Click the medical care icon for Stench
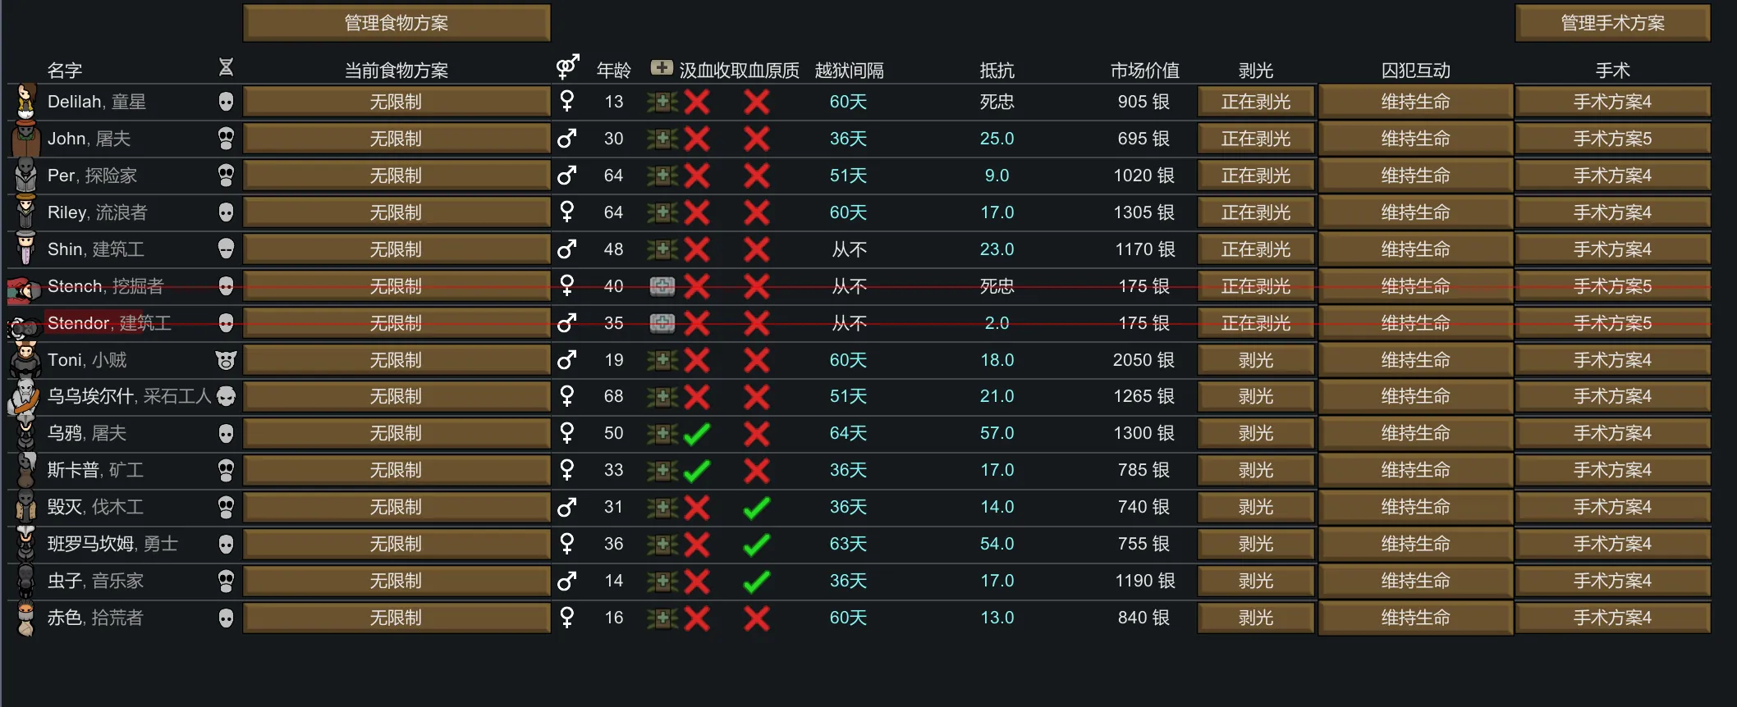Screen dimensions: 1737x707 click(x=662, y=286)
